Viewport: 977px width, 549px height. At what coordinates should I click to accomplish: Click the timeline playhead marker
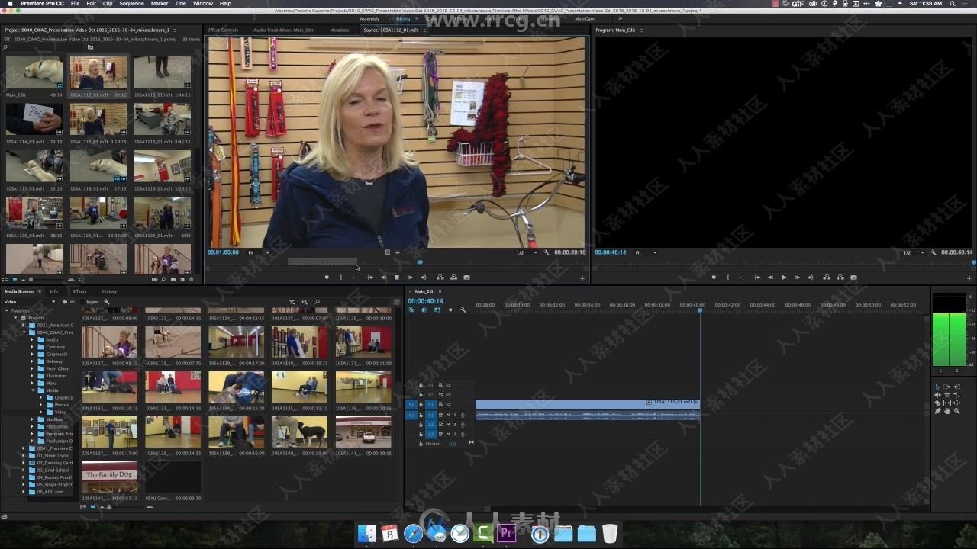click(x=700, y=310)
